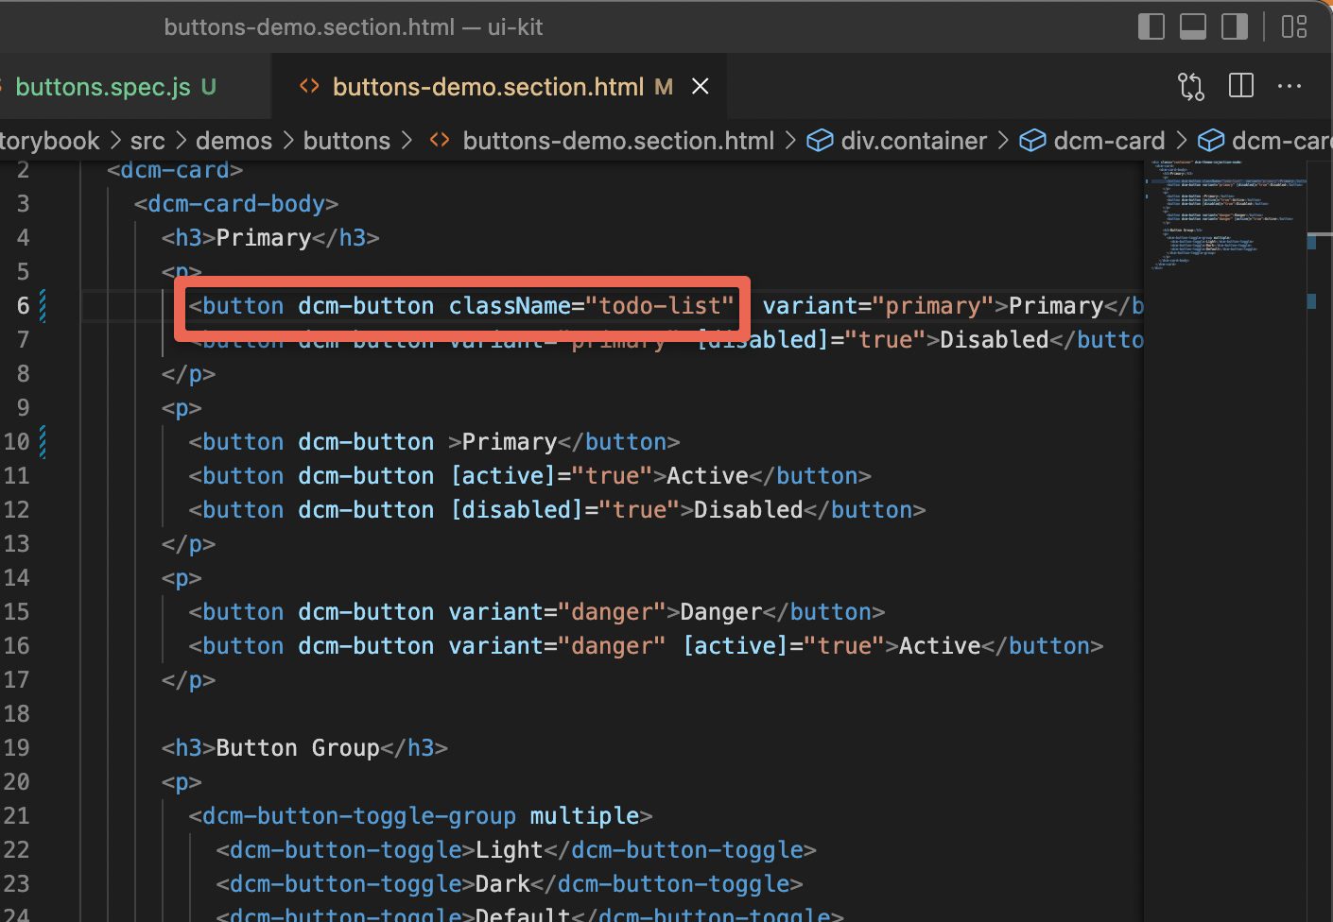Click breadcrumb HTML file icon
Screen dimensions: 1333x922
click(440, 140)
